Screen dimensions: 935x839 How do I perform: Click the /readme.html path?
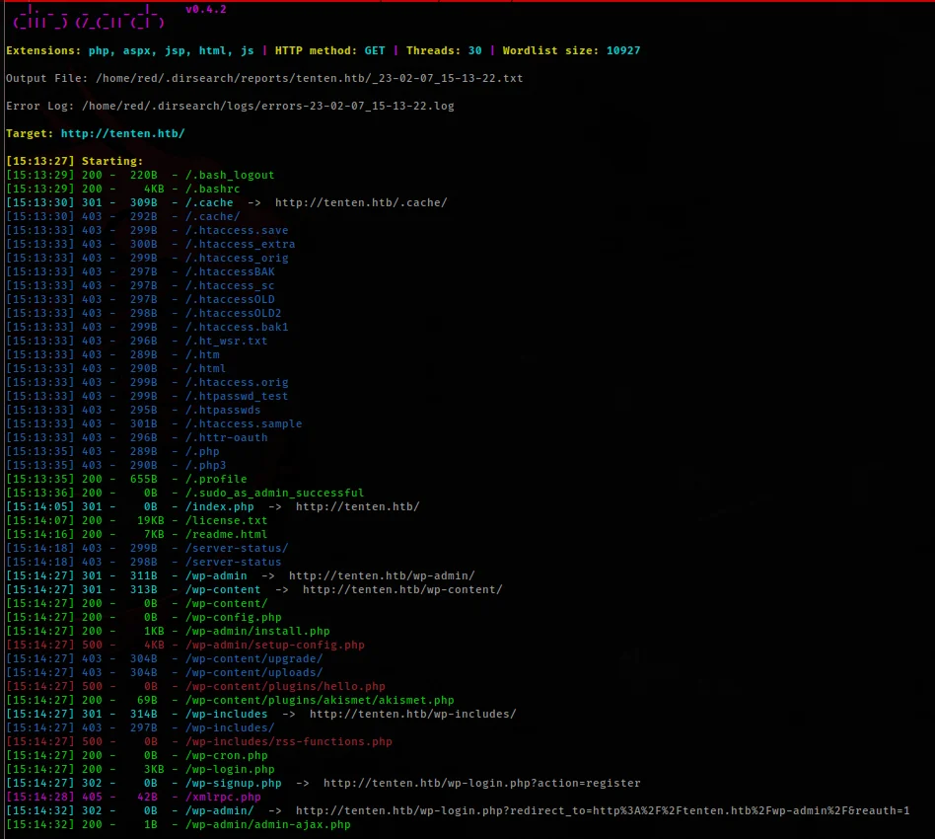[x=226, y=534]
